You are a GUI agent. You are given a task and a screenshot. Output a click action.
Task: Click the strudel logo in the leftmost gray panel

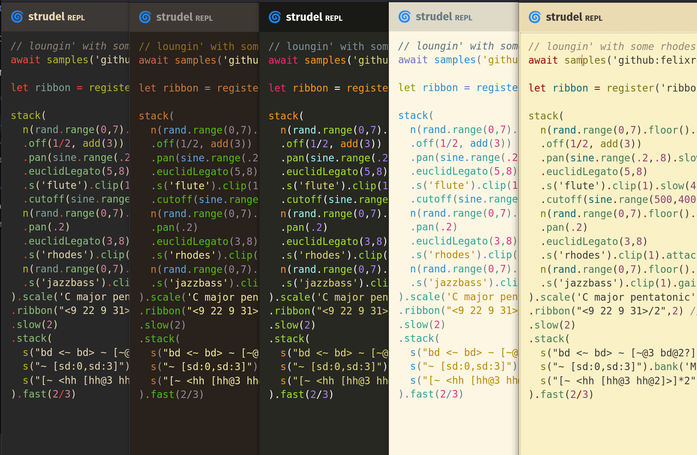(17, 17)
